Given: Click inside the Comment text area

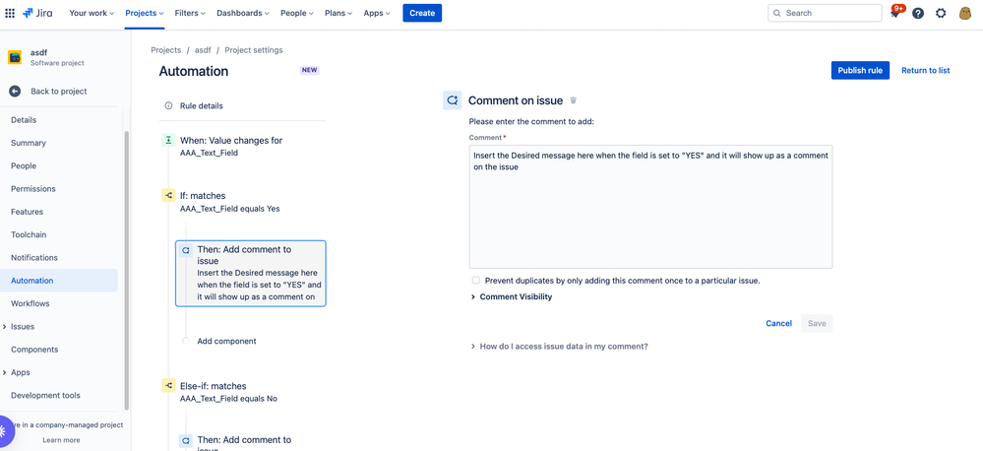Looking at the screenshot, I should (650, 207).
